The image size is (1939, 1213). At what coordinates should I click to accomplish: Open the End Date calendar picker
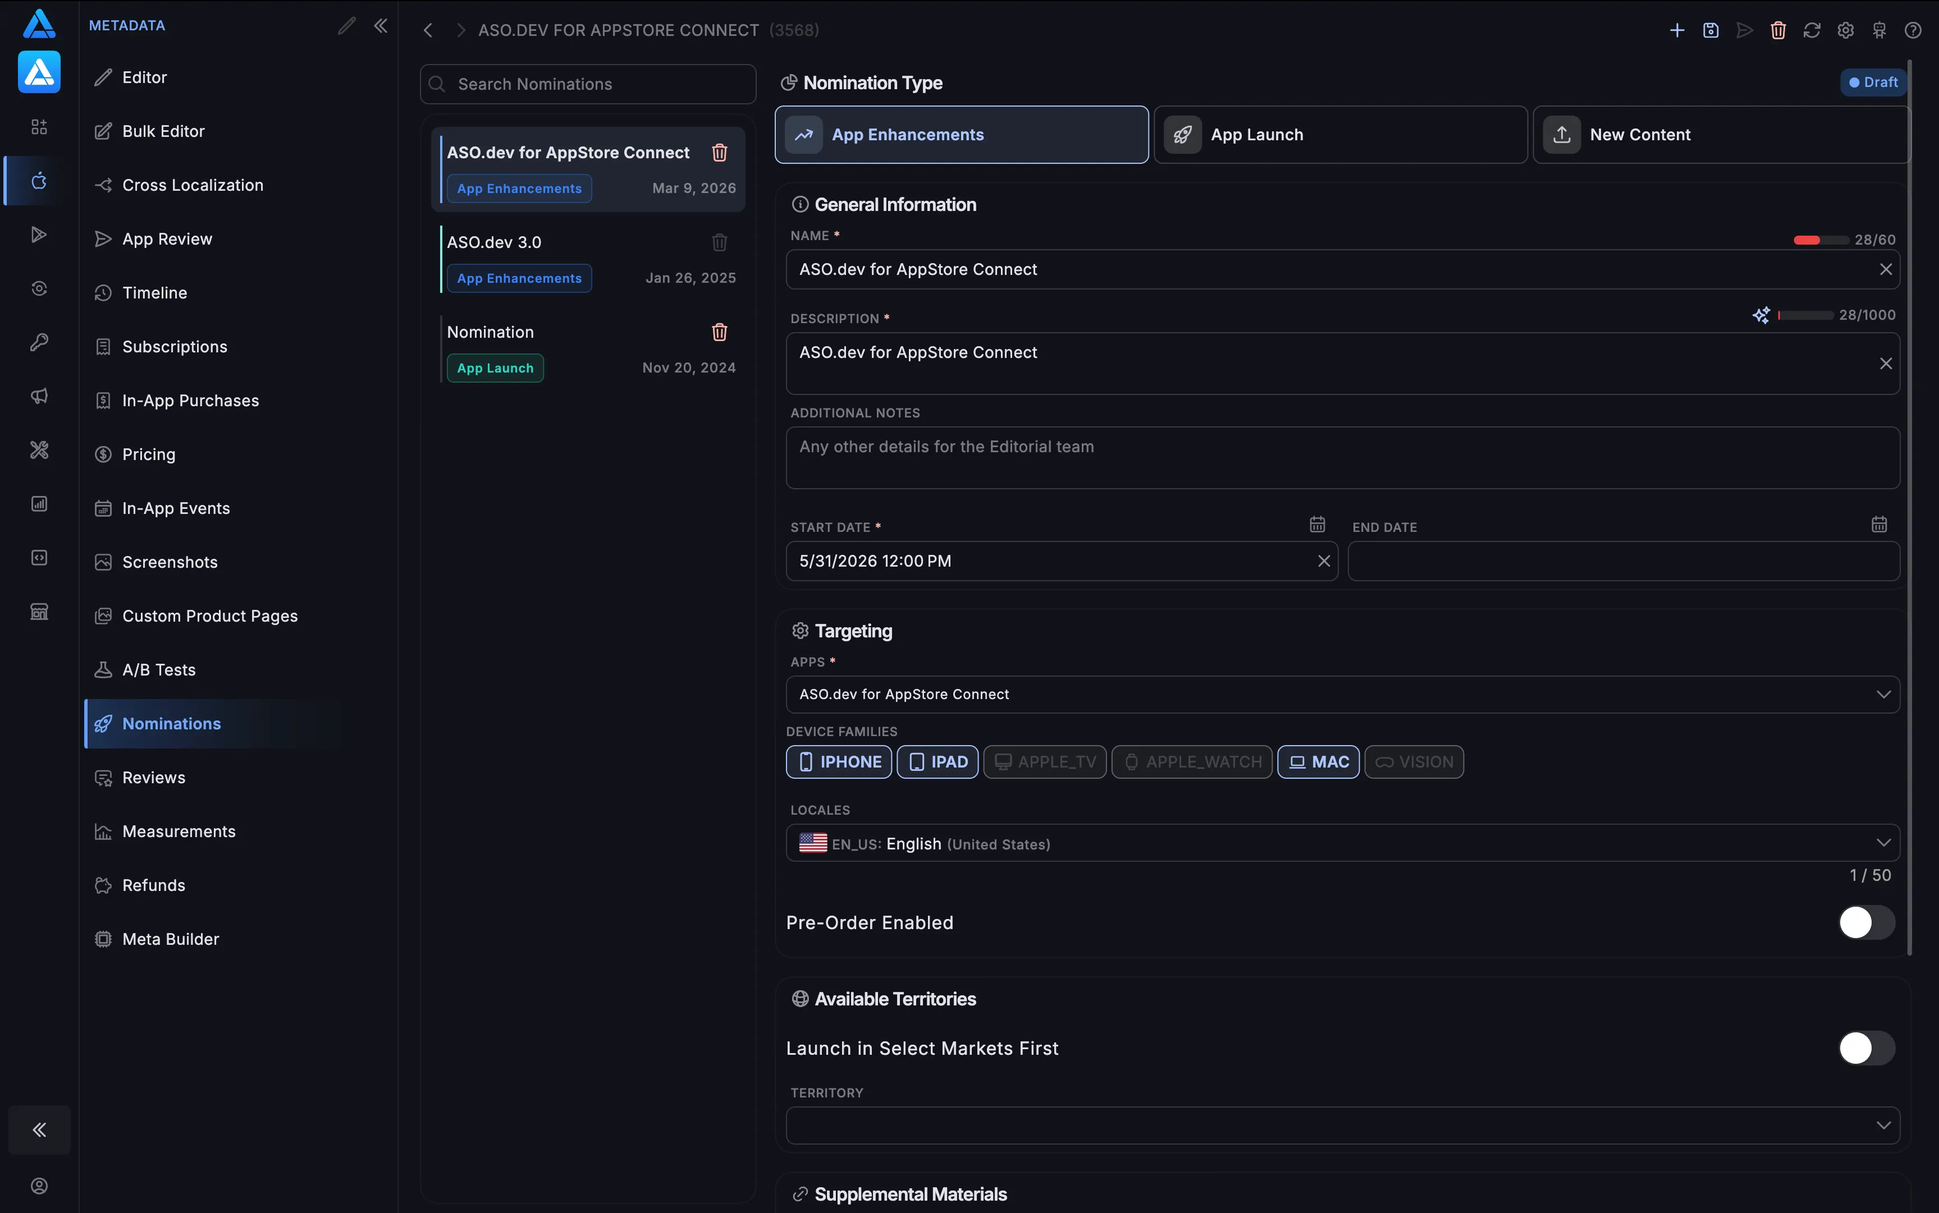coord(1879,525)
